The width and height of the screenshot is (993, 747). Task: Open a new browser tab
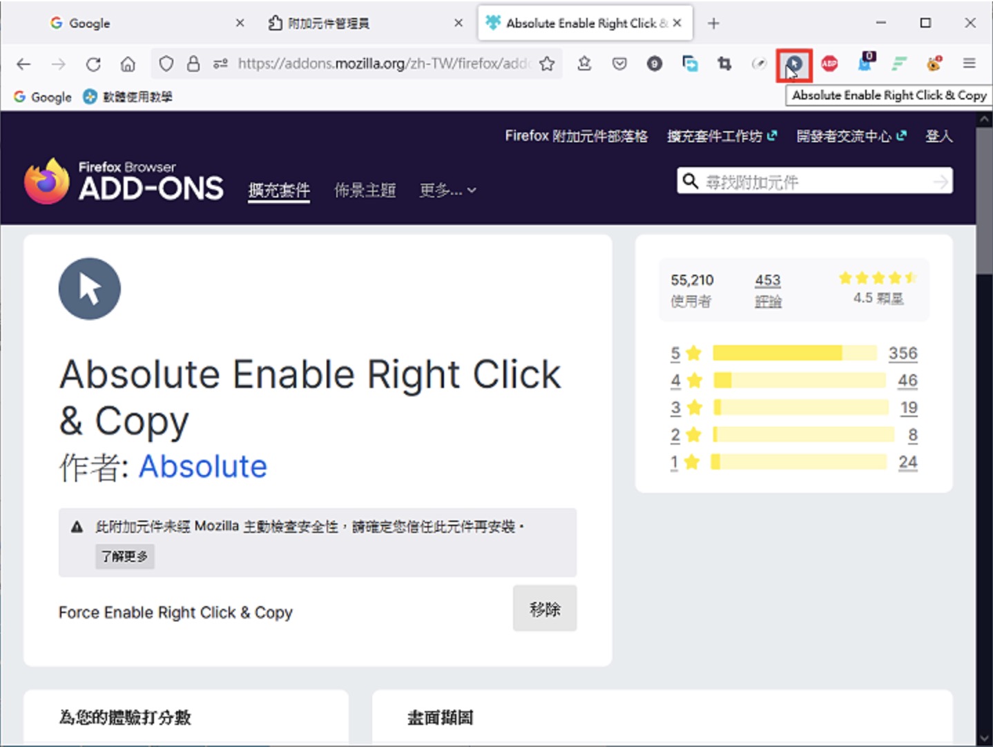pos(713,23)
